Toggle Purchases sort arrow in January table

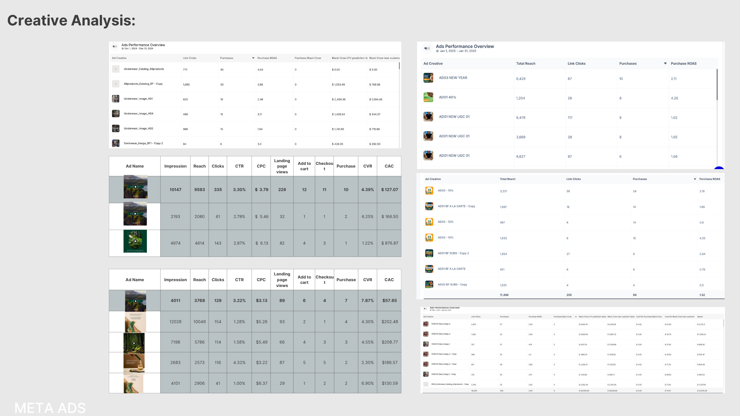[x=665, y=64]
